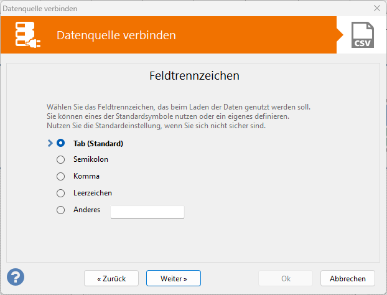Cancel the dialog with Abbrechen
This screenshot has height=295, width=387.
[x=348, y=278]
